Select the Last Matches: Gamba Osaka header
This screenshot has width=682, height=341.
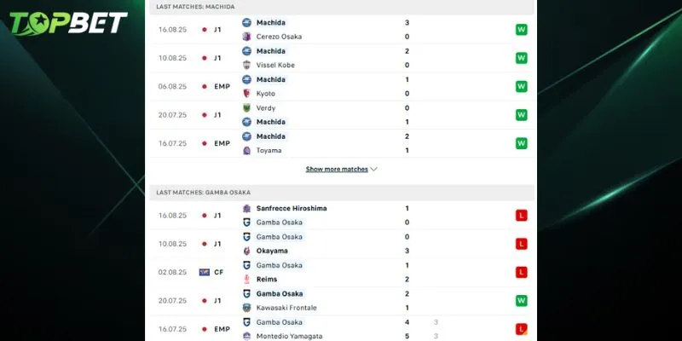204,193
